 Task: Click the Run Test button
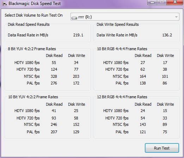click(162, 148)
